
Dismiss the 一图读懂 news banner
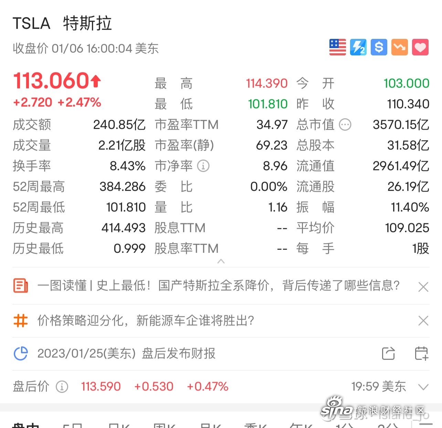(x=423, y=287)
